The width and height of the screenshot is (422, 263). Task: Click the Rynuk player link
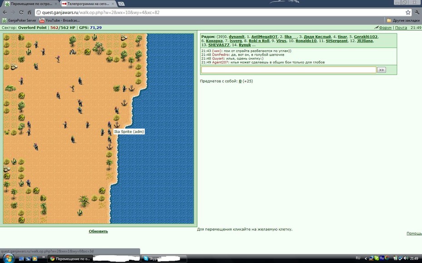click(245, 45)
